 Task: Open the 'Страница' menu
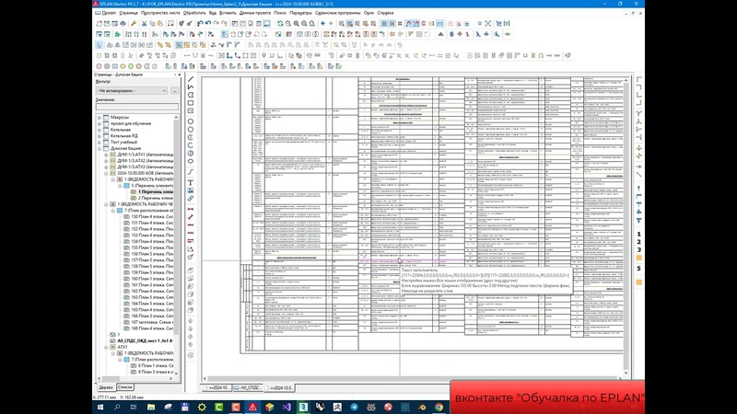tap(128, 13)
